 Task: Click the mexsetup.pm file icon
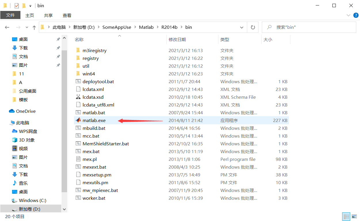pos(78,175)
